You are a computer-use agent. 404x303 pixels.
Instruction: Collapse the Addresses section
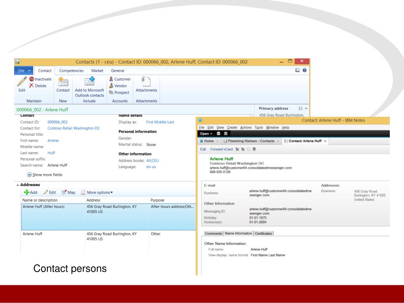pos(17,185)
